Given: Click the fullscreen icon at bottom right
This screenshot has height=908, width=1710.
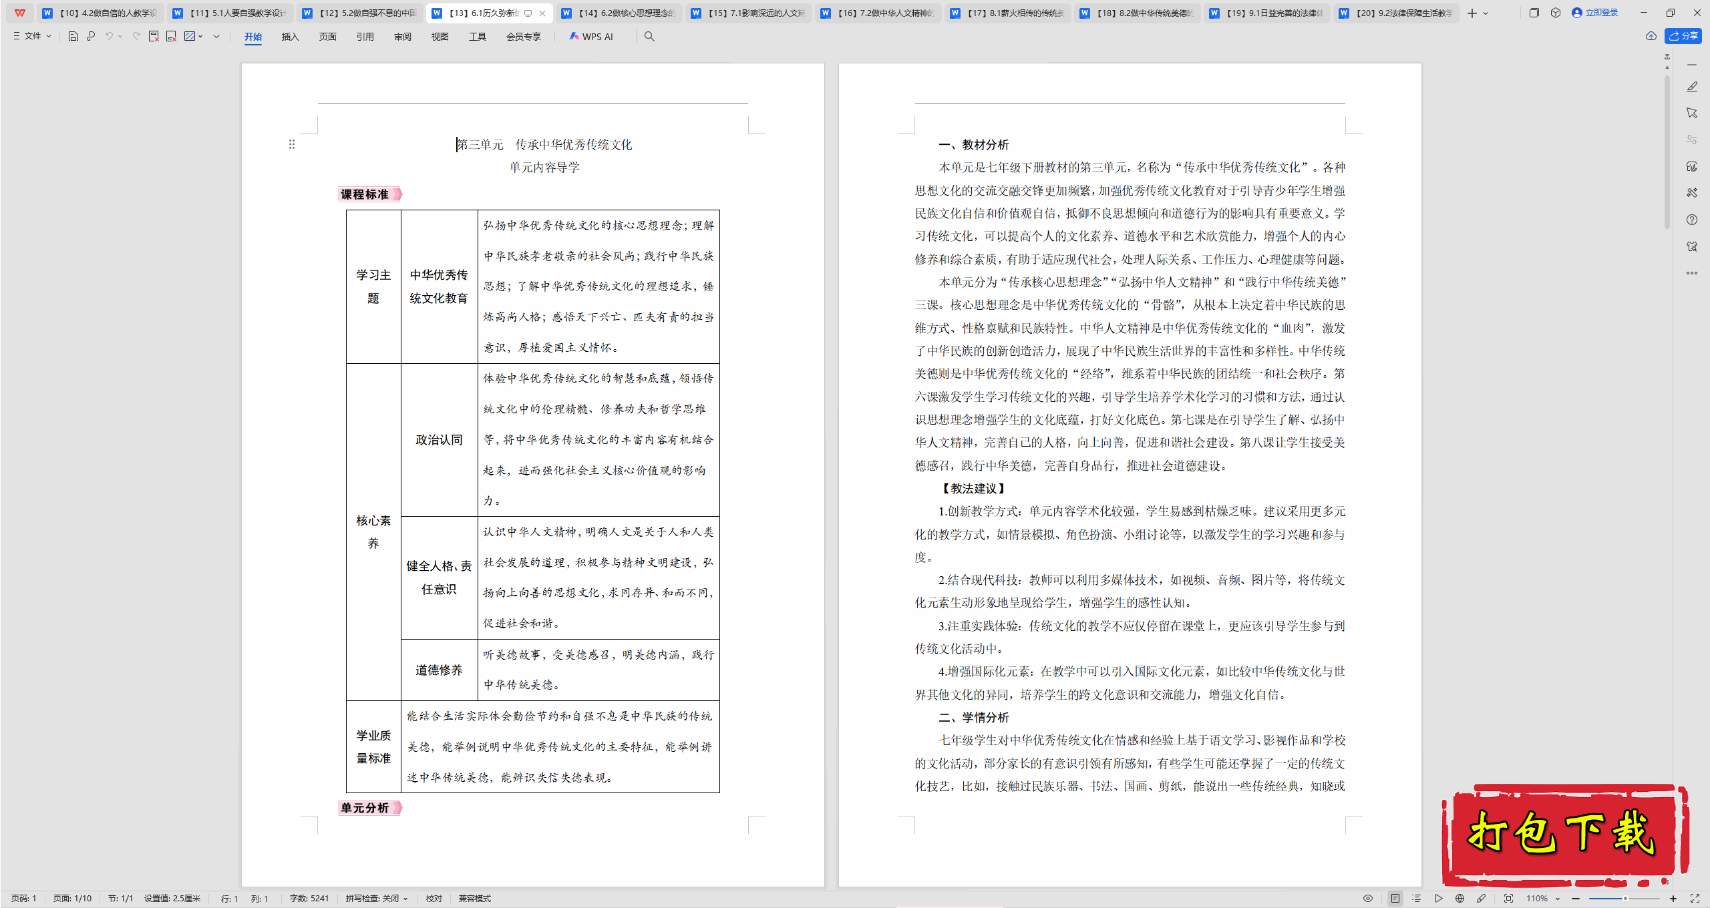Looking at the screenshot, I should coord(1695,899).
